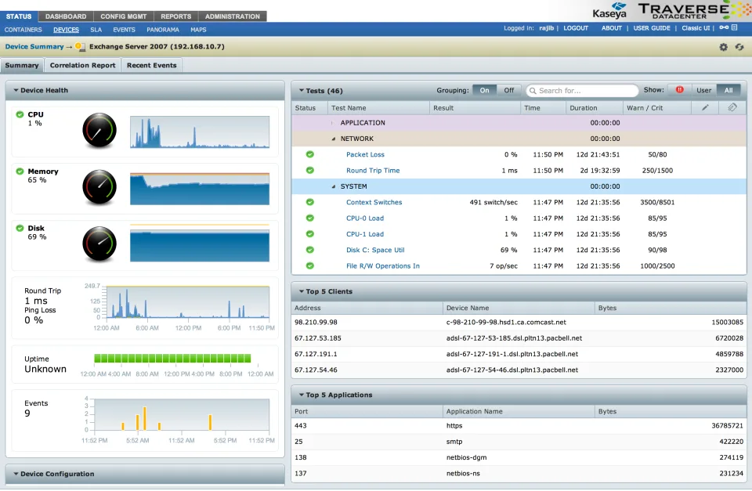This screenshot has height=491, width=752.
Task: Collapse the SYSTEM test group
Action: click(x=334, y=186)
